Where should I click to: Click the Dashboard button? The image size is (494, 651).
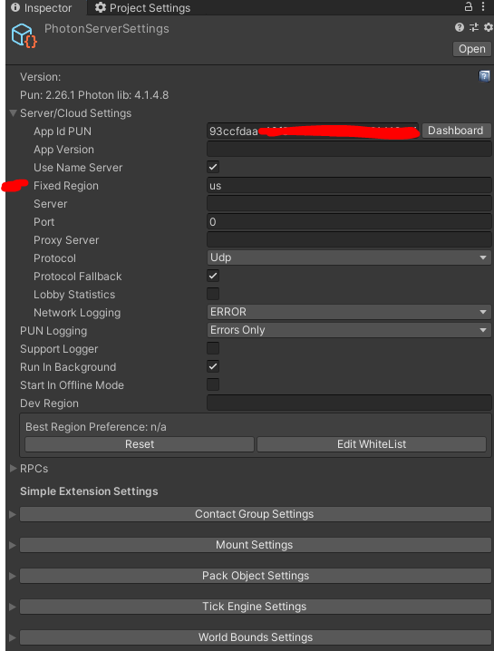(x=456, y=131)
